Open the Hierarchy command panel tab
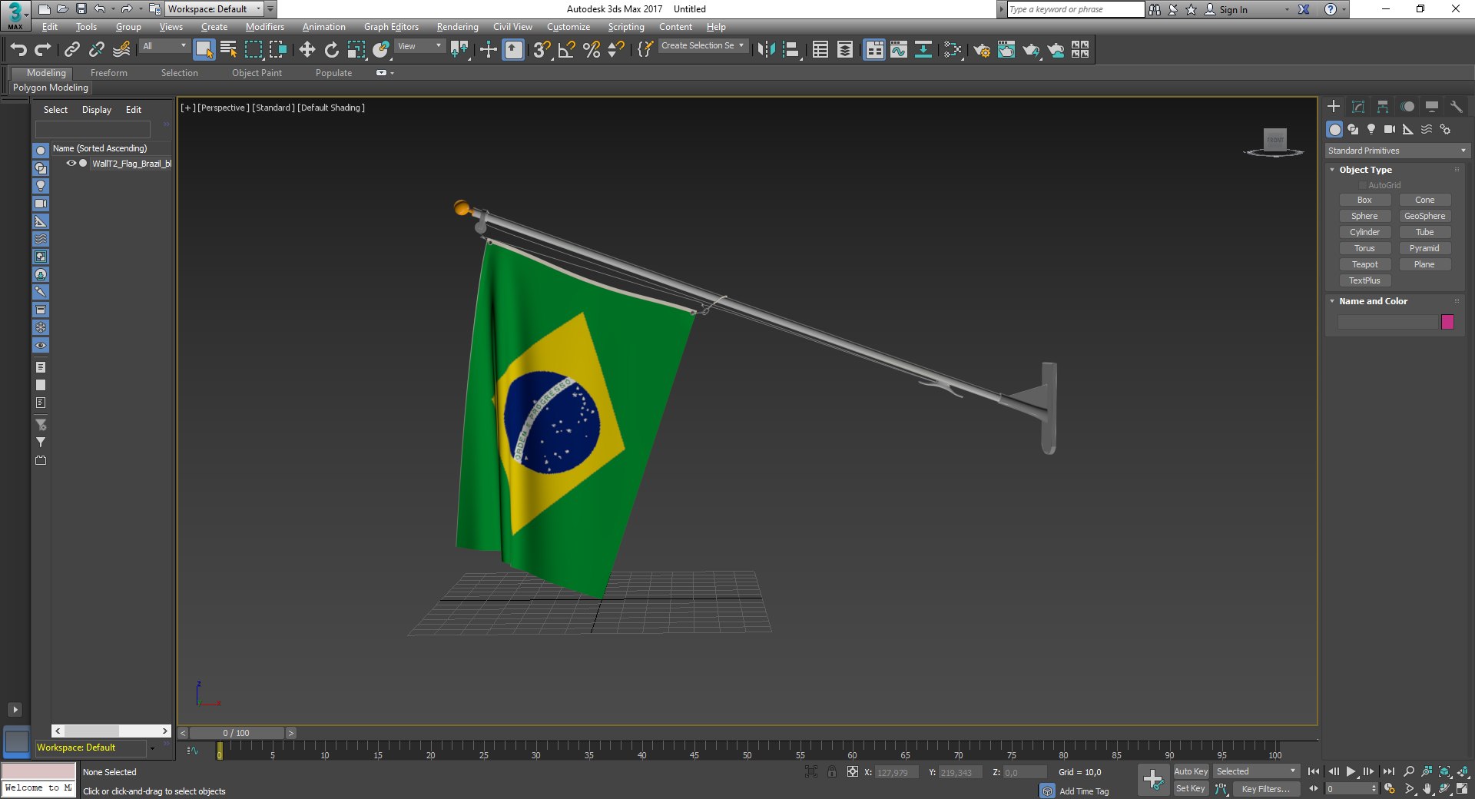This screenshot has height=799, width=1475. pos(1383,107)
